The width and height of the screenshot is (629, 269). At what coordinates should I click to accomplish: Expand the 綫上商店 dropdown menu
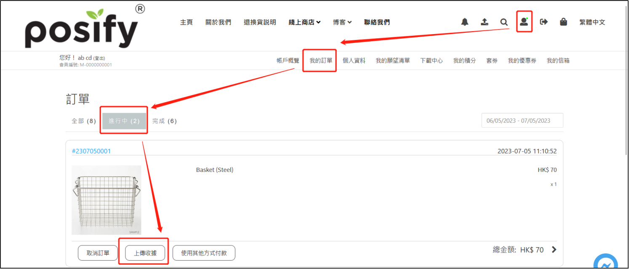(304, 22)
